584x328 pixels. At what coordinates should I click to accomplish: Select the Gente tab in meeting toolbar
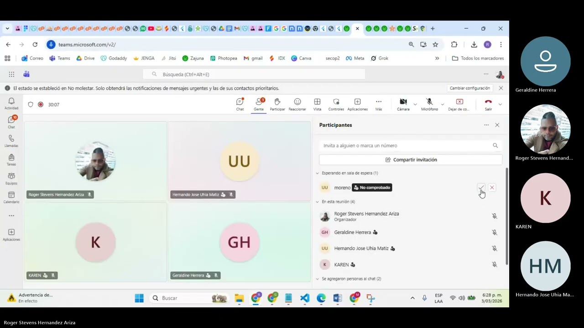[259, 104]
